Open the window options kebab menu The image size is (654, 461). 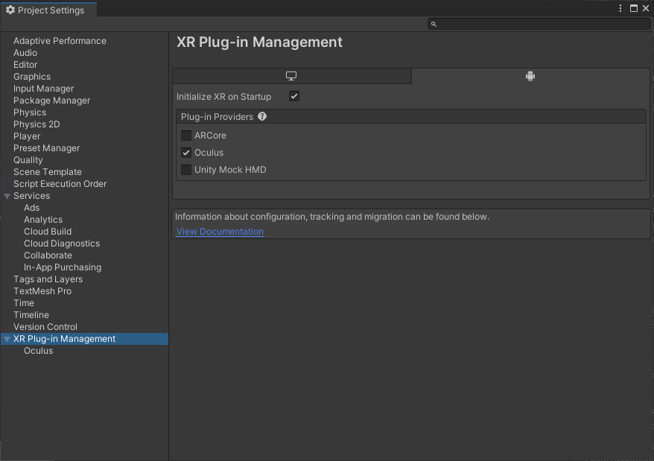click(620, 8)
